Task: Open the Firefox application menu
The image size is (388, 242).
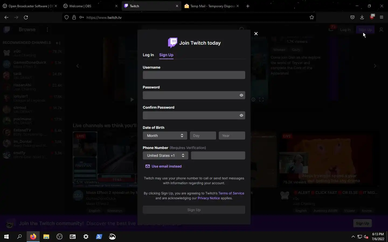Action: point(382,17)
